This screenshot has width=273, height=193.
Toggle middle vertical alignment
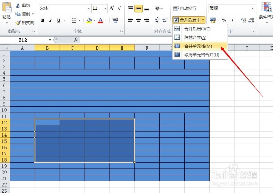point(139,9)
